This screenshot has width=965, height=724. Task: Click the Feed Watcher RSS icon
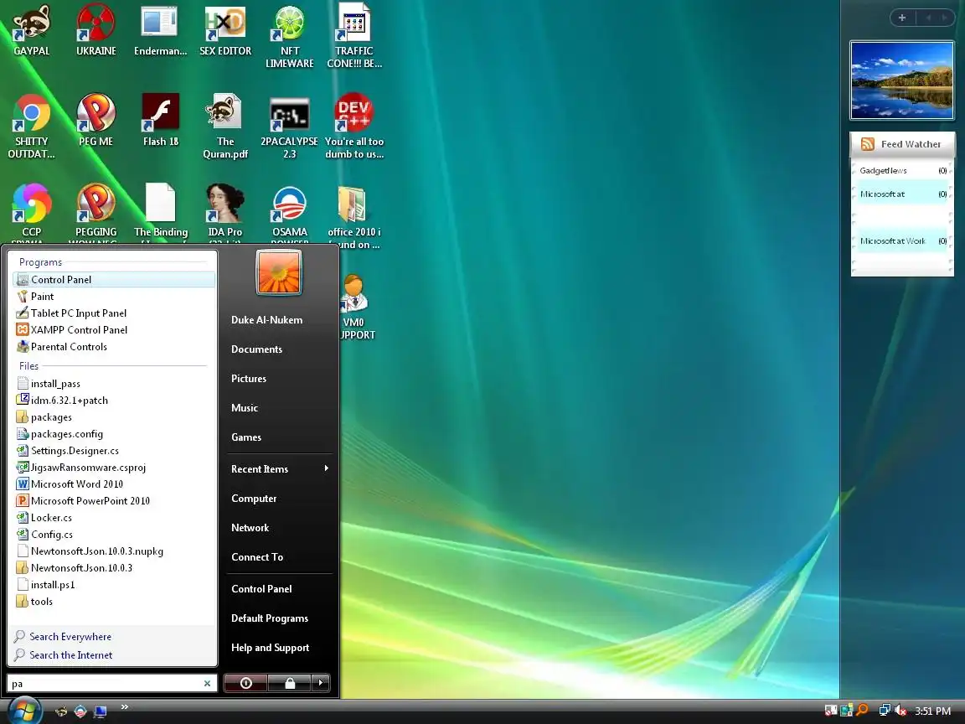tap(868, 144)
